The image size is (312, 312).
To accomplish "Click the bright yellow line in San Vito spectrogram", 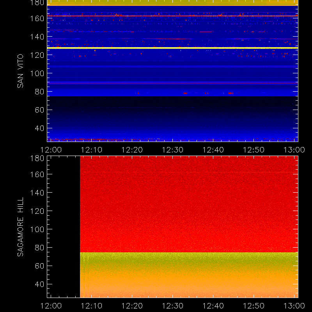I will (172, 48).
